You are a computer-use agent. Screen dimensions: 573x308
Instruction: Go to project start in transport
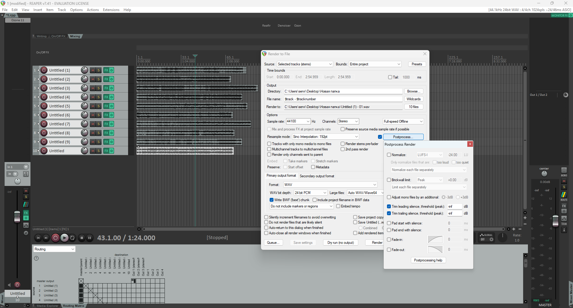point(38,238)
